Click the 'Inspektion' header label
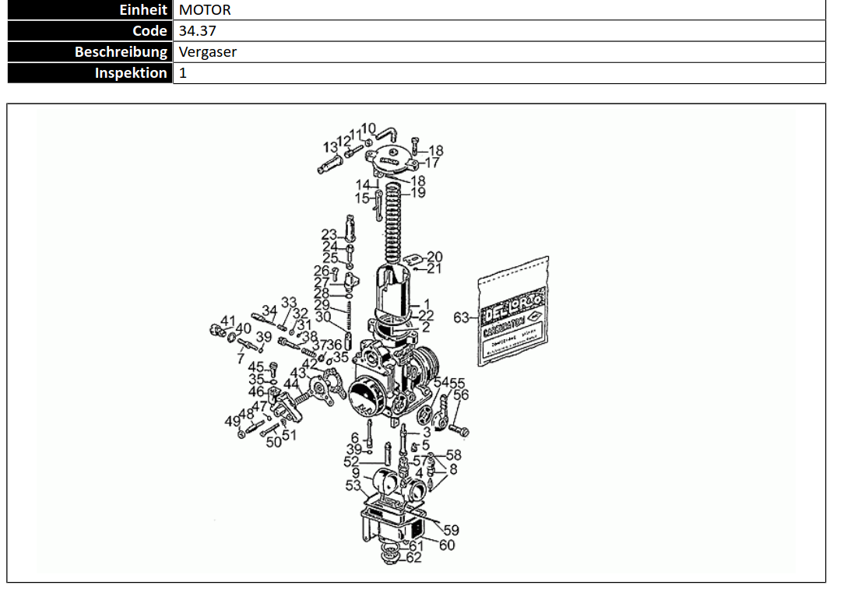This screenshot has height=603, width=851. coord(131,73)
